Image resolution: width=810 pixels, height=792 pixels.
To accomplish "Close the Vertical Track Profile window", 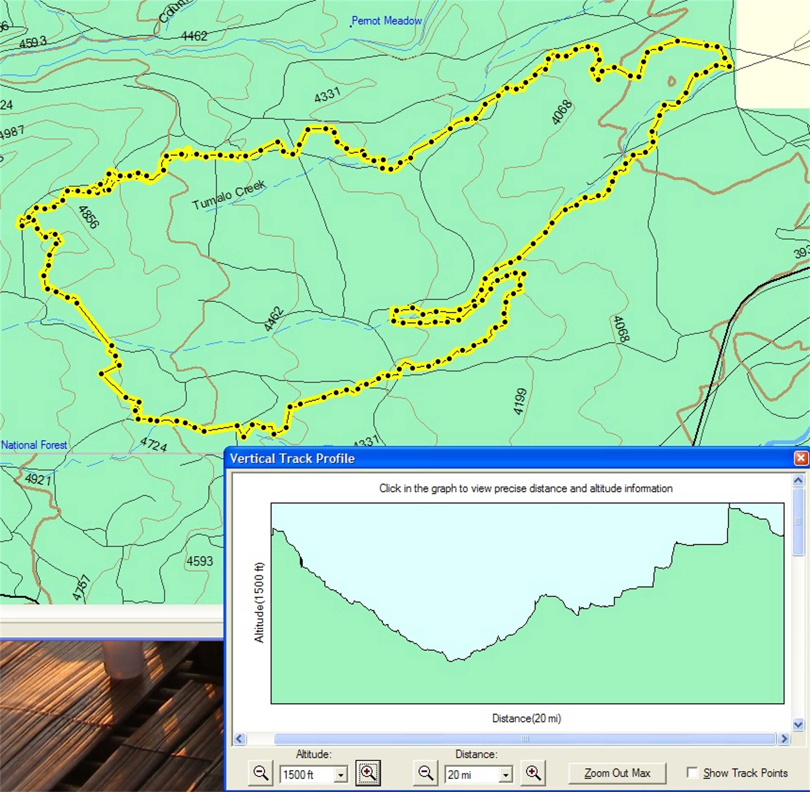I will [801, 458].
